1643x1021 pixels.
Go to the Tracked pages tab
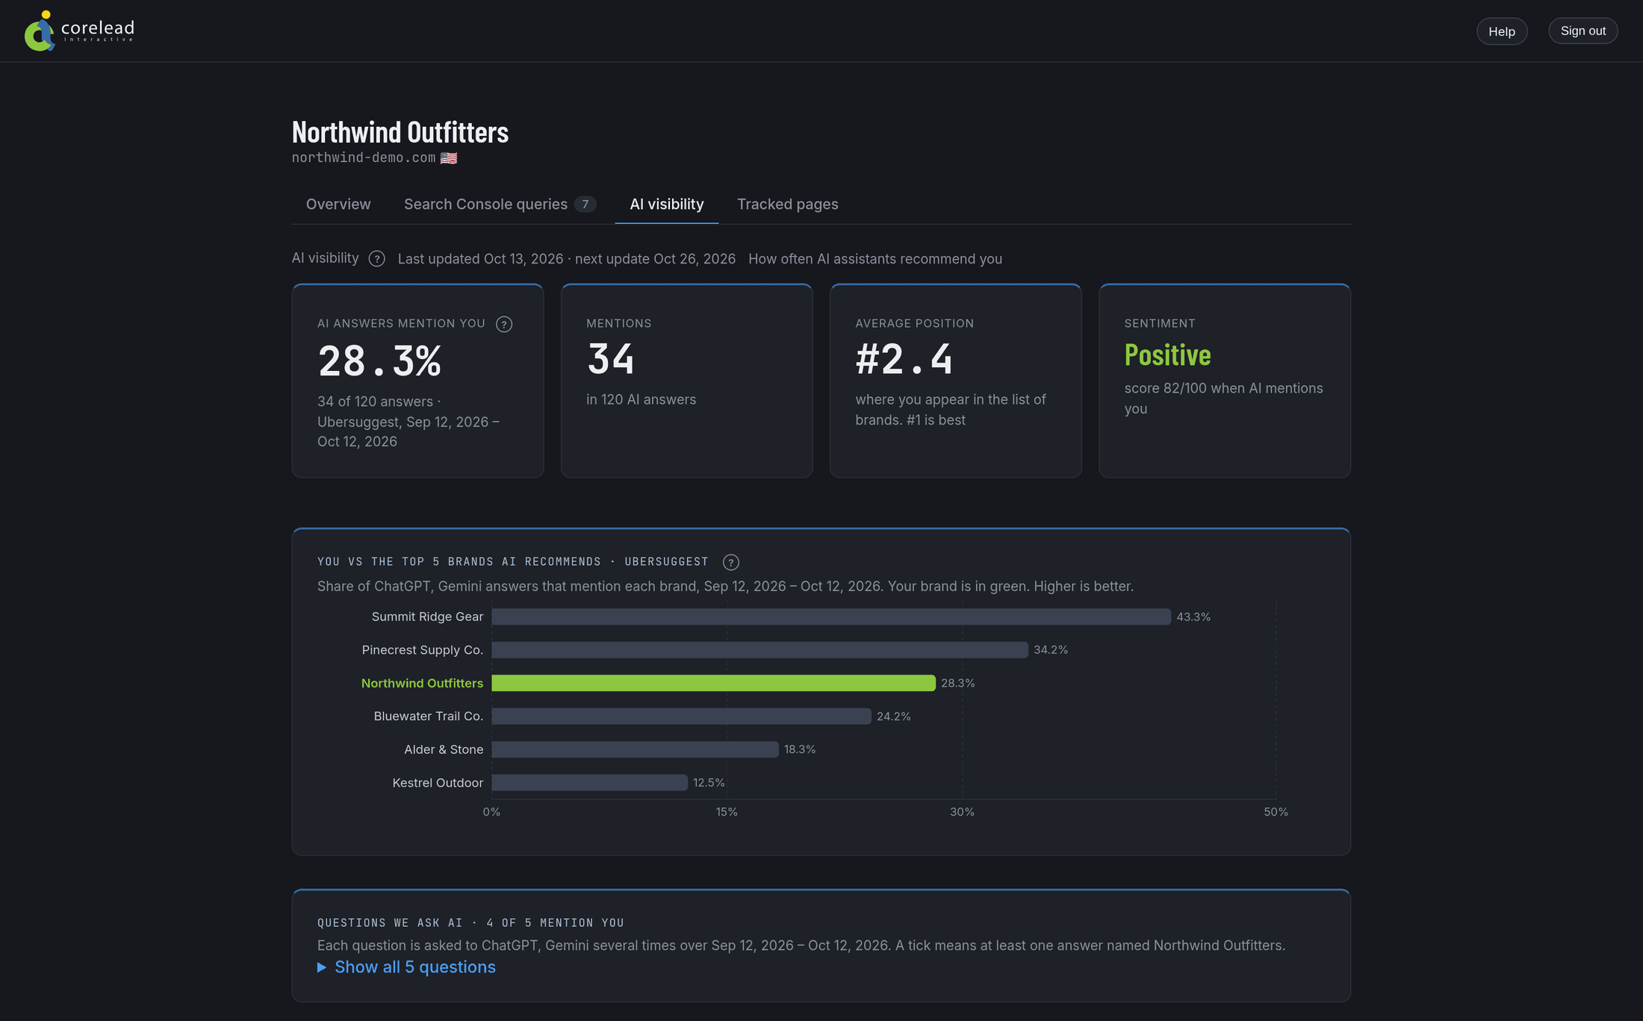tap(788, 204)
